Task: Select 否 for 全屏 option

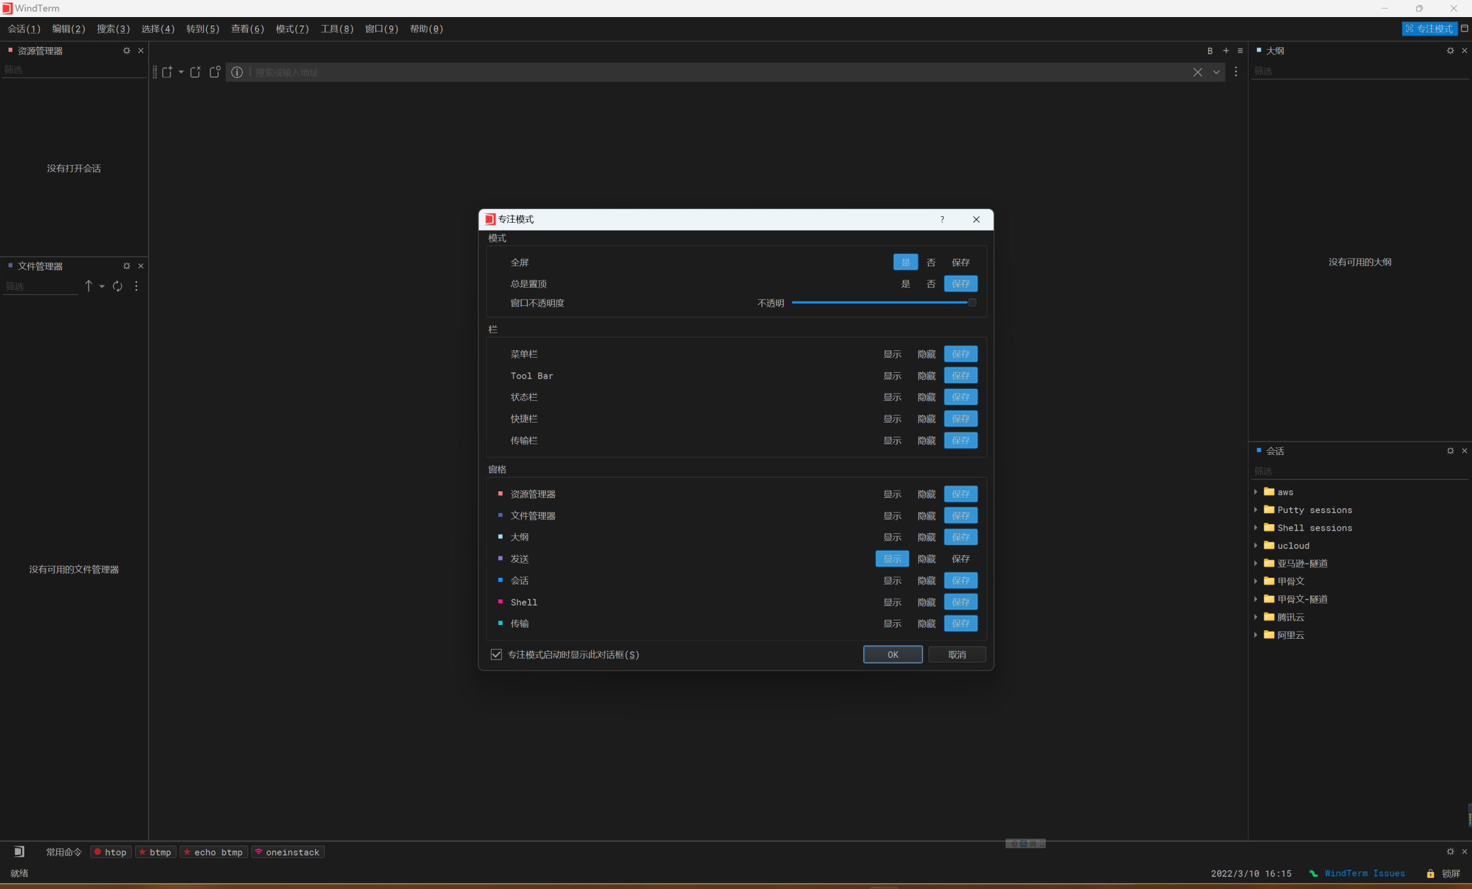Action: (x=931, y=262)
